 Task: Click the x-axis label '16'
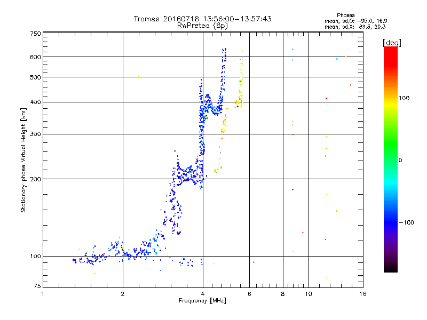pos(363,294)
